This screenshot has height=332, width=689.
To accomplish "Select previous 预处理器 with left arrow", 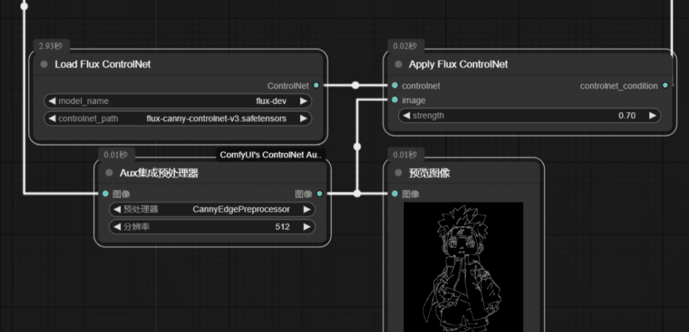I will (117, 209).
